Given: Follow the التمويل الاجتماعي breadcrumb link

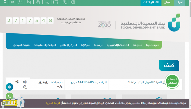Looking at the screenshot, I should click(x=144, y=82).
